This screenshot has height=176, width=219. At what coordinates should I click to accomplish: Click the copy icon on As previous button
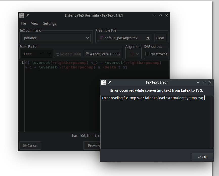pos(87,54)
